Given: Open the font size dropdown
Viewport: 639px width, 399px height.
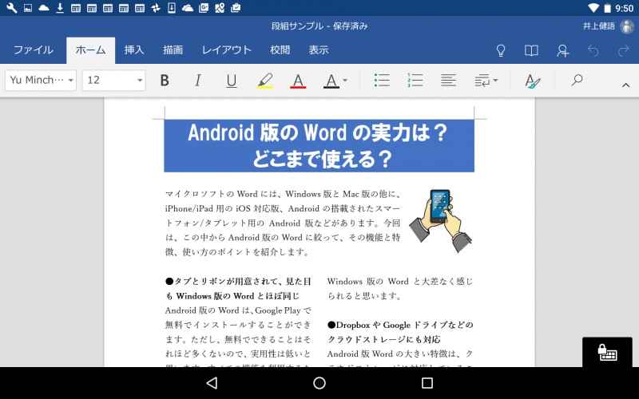Looking at the screenshot, I should pos(113,81).
